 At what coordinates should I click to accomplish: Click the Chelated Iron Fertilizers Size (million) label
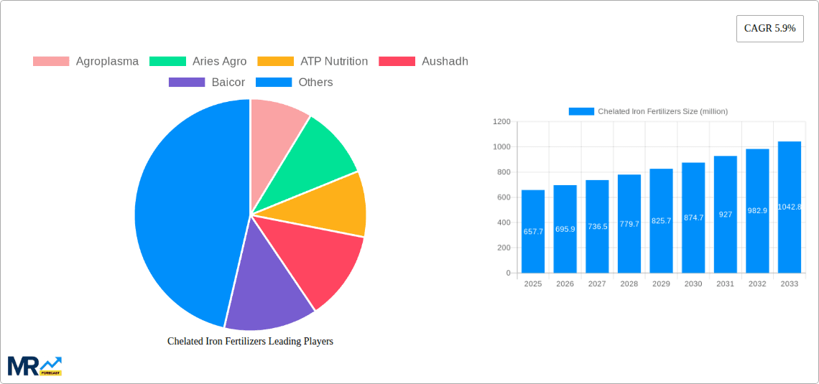coord(663,111)
